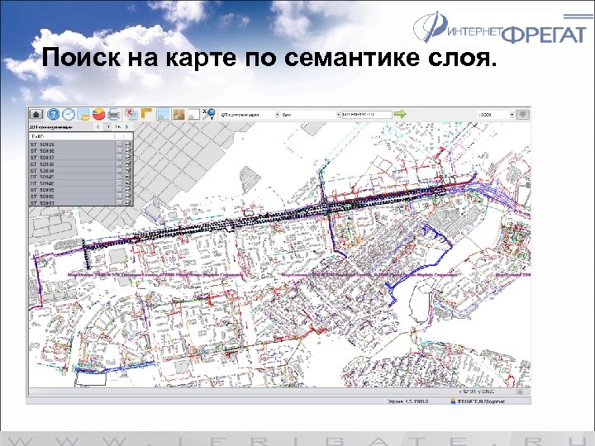Image resolution: width=595 pixels, height=446 pixels.
Task: Click the card icon for row ST 50936
Action: [128, 150]
